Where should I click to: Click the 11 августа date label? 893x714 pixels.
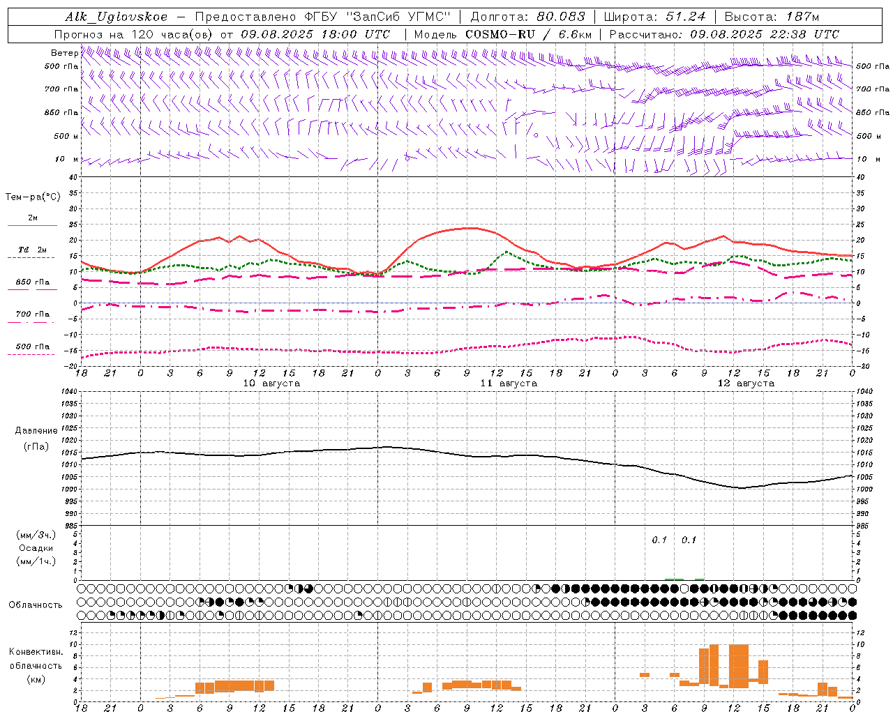click(x=509, y=383)
